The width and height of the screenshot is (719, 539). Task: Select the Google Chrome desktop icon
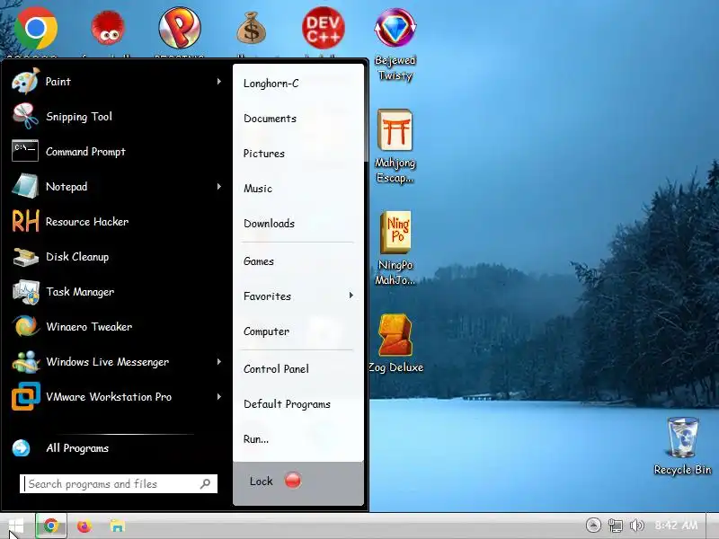(36, 29)
